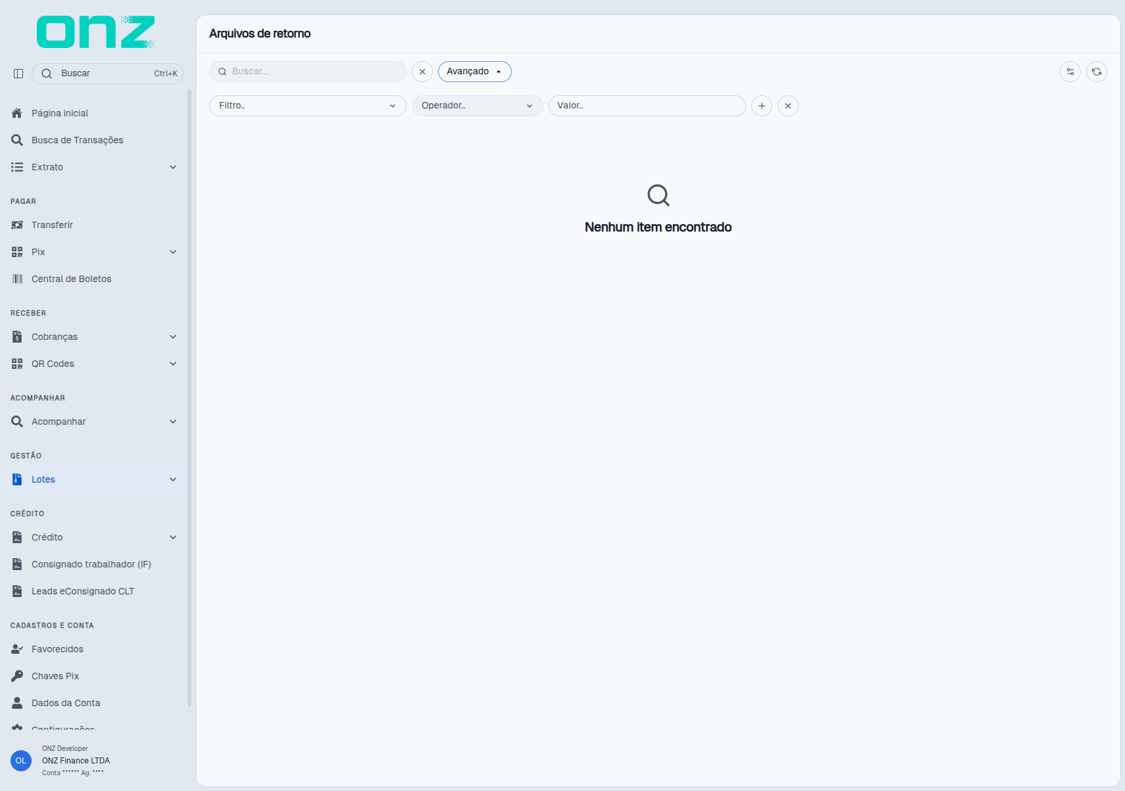Click the sidebar vertical scrollbar
The height and width of the screenshot is (791, 1125).
(x=189, y=398)
